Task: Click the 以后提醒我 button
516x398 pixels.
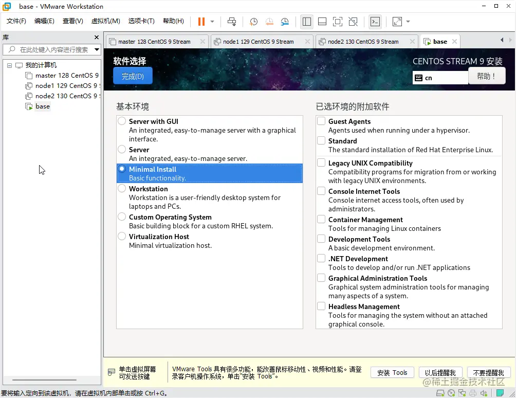Action: 440,373
